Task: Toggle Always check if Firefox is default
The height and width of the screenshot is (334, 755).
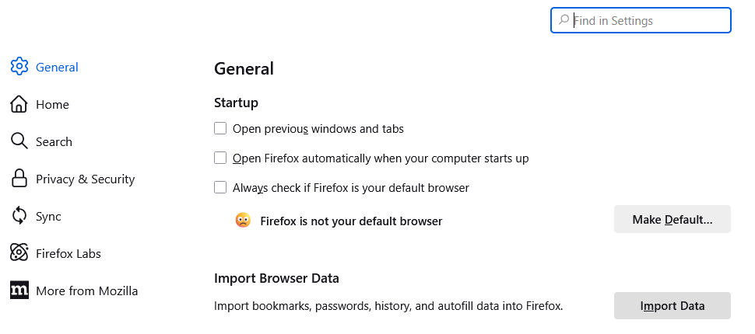Action: [x=220, y=187]
